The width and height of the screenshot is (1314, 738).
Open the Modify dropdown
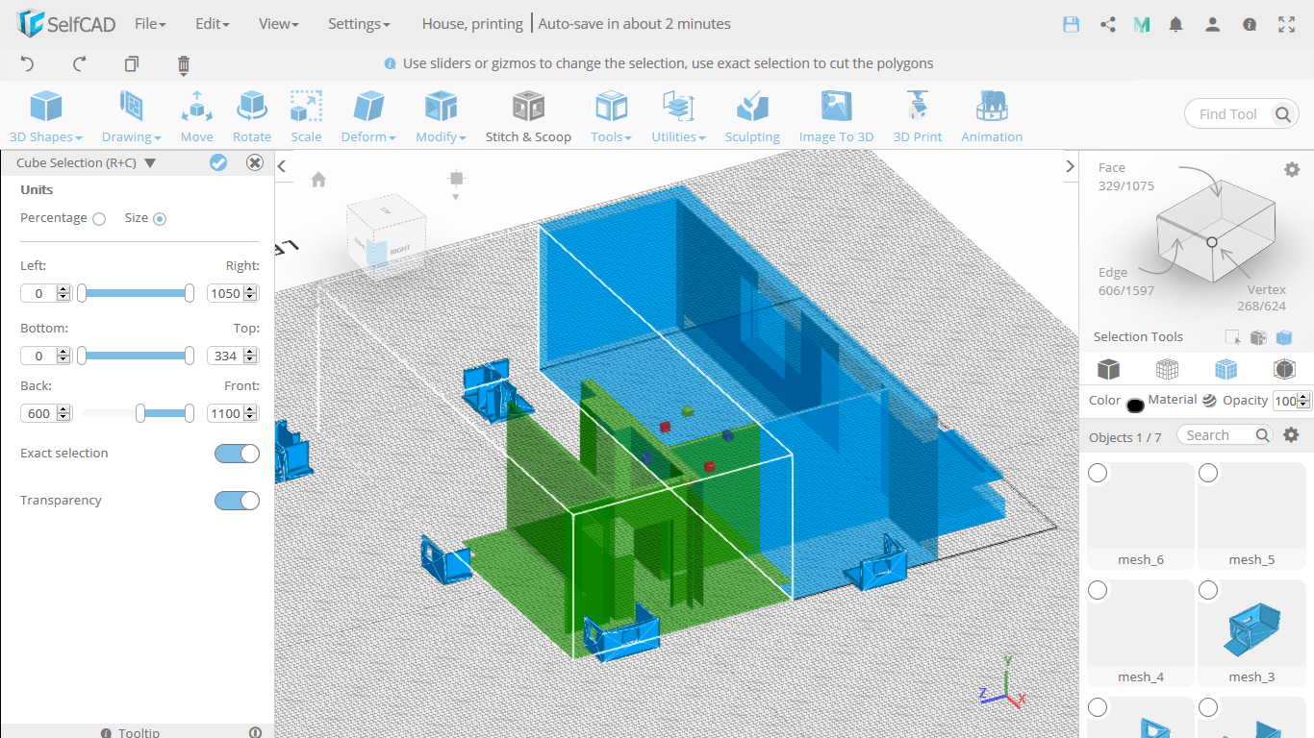(441, 116)
